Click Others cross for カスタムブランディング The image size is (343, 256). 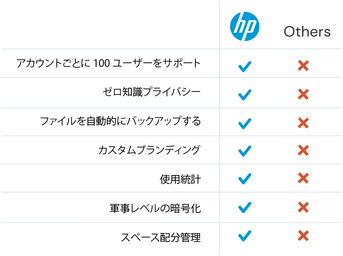(x=303, y=150)
